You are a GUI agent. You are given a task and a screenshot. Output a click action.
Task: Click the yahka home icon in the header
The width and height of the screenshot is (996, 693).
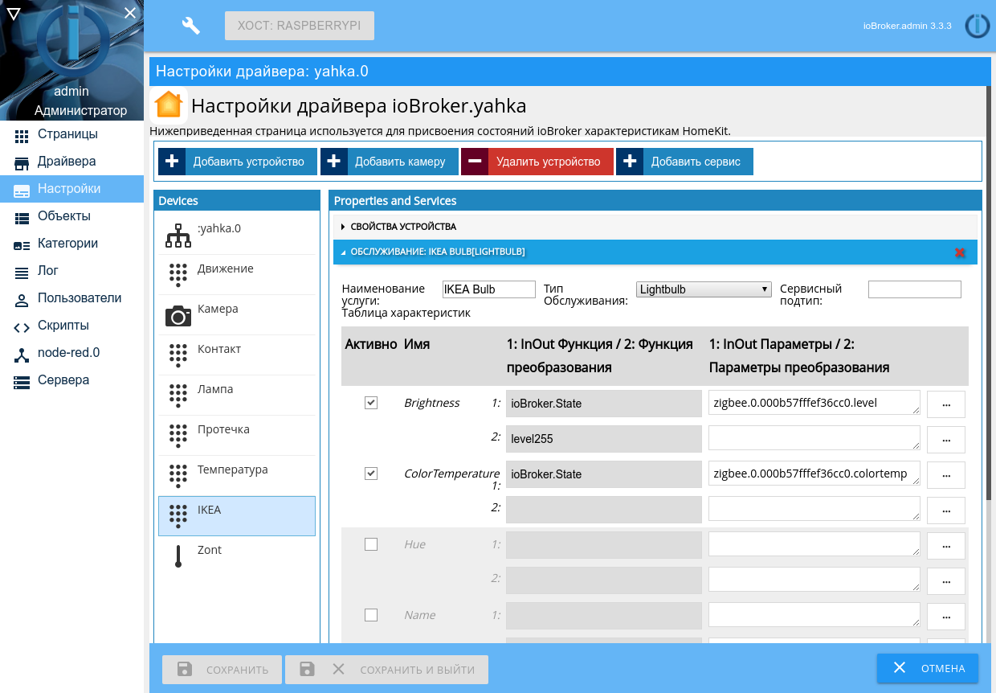(169, 105)
